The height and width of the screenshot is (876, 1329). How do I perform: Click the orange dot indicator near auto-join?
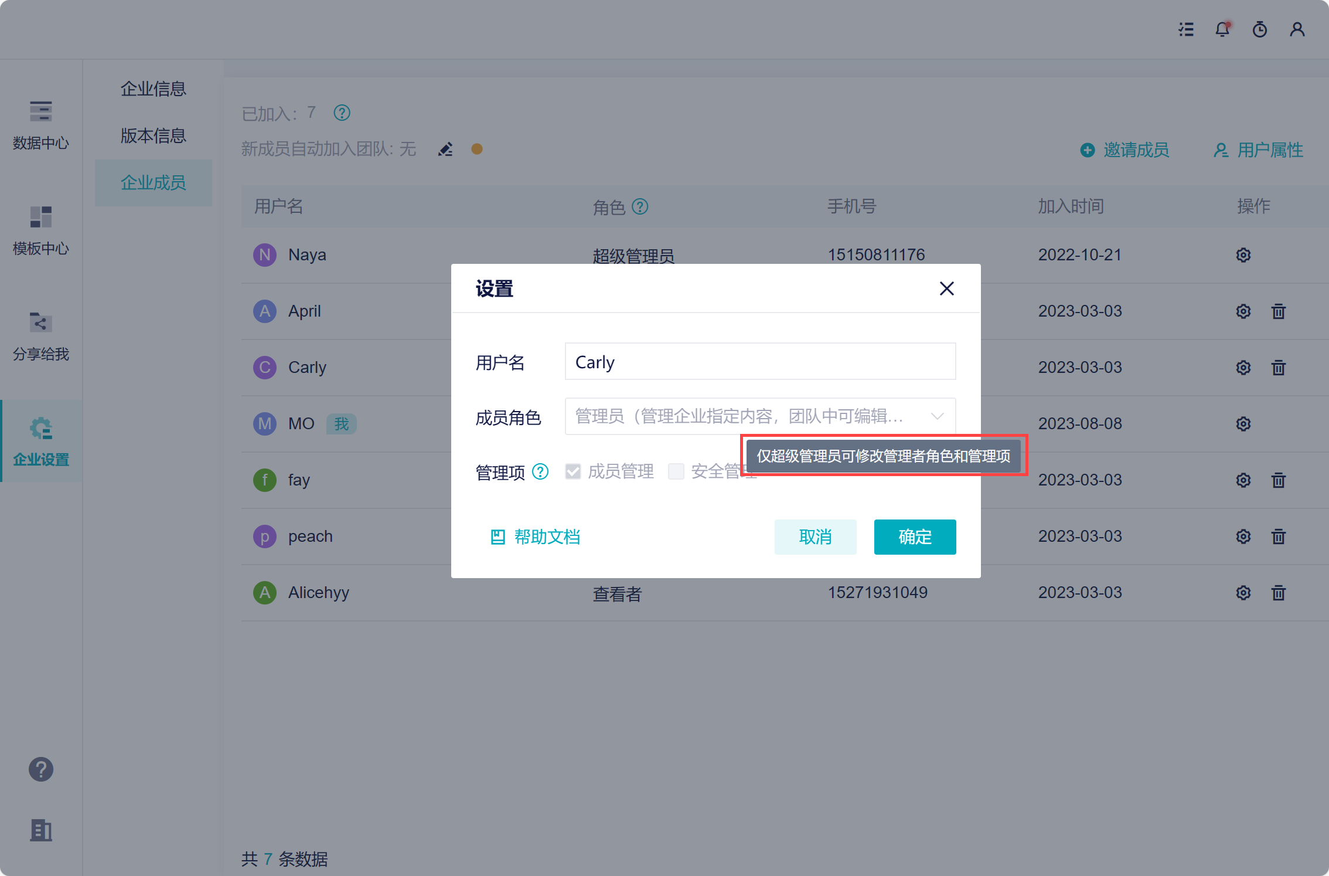[x=477, y=150]
